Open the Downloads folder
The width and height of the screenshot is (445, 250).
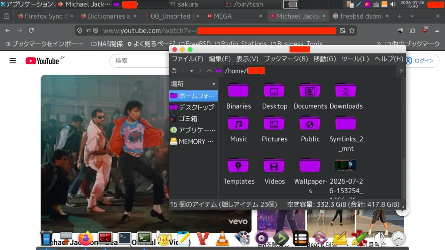tap(345, 91)
